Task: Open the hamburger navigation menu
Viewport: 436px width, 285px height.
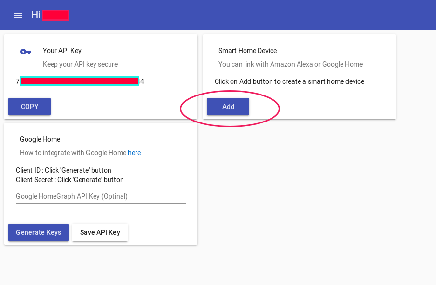Action: click(18, 15)
